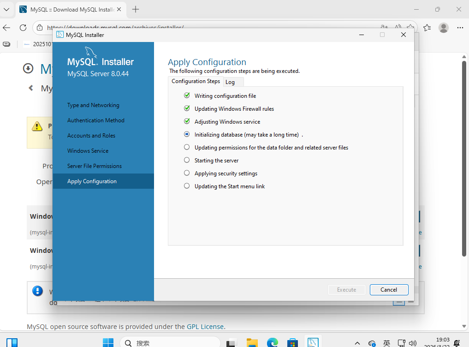Click circle beside Updating the Start menu link
The width and height of the screenshot is (469, 347).
pyautogui.click(x=187, y=185)
